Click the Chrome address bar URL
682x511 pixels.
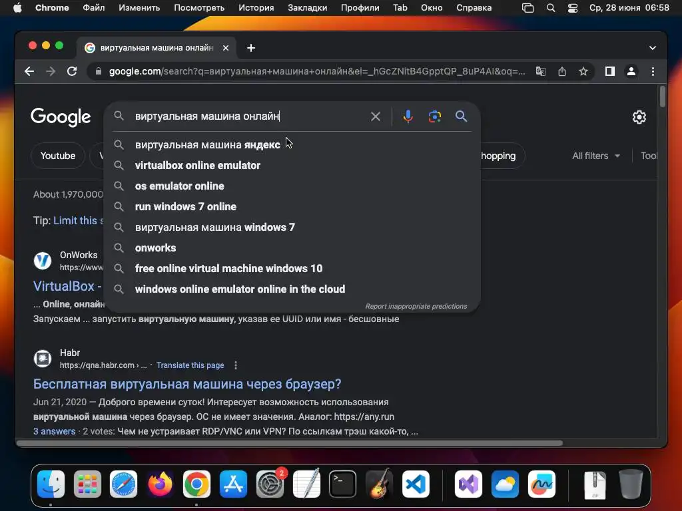point(316,71)
